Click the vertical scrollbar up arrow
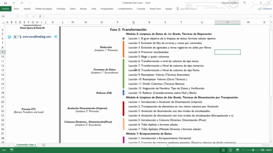This screenshot has height=153, width=273. (x=271, y=22)
